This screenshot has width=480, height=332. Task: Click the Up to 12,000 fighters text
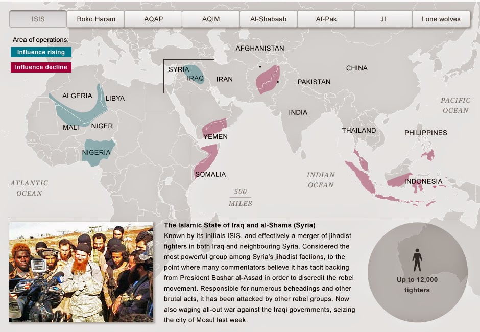point(417,284)
